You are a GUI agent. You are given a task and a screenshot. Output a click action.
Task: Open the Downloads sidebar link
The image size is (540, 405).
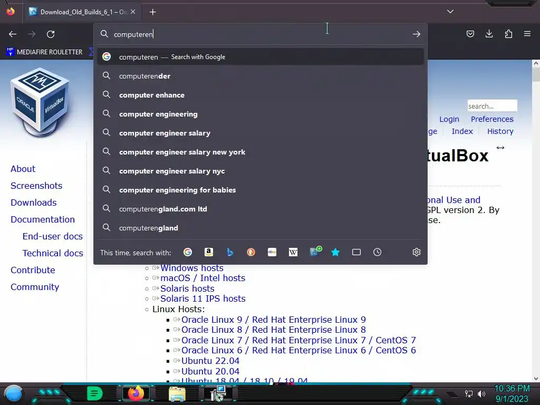[x=34, y=202]
